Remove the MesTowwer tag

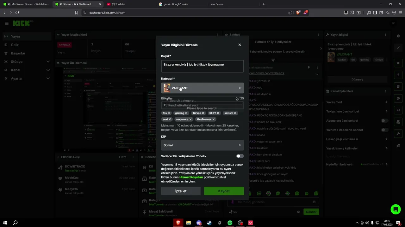pos(214,119)
